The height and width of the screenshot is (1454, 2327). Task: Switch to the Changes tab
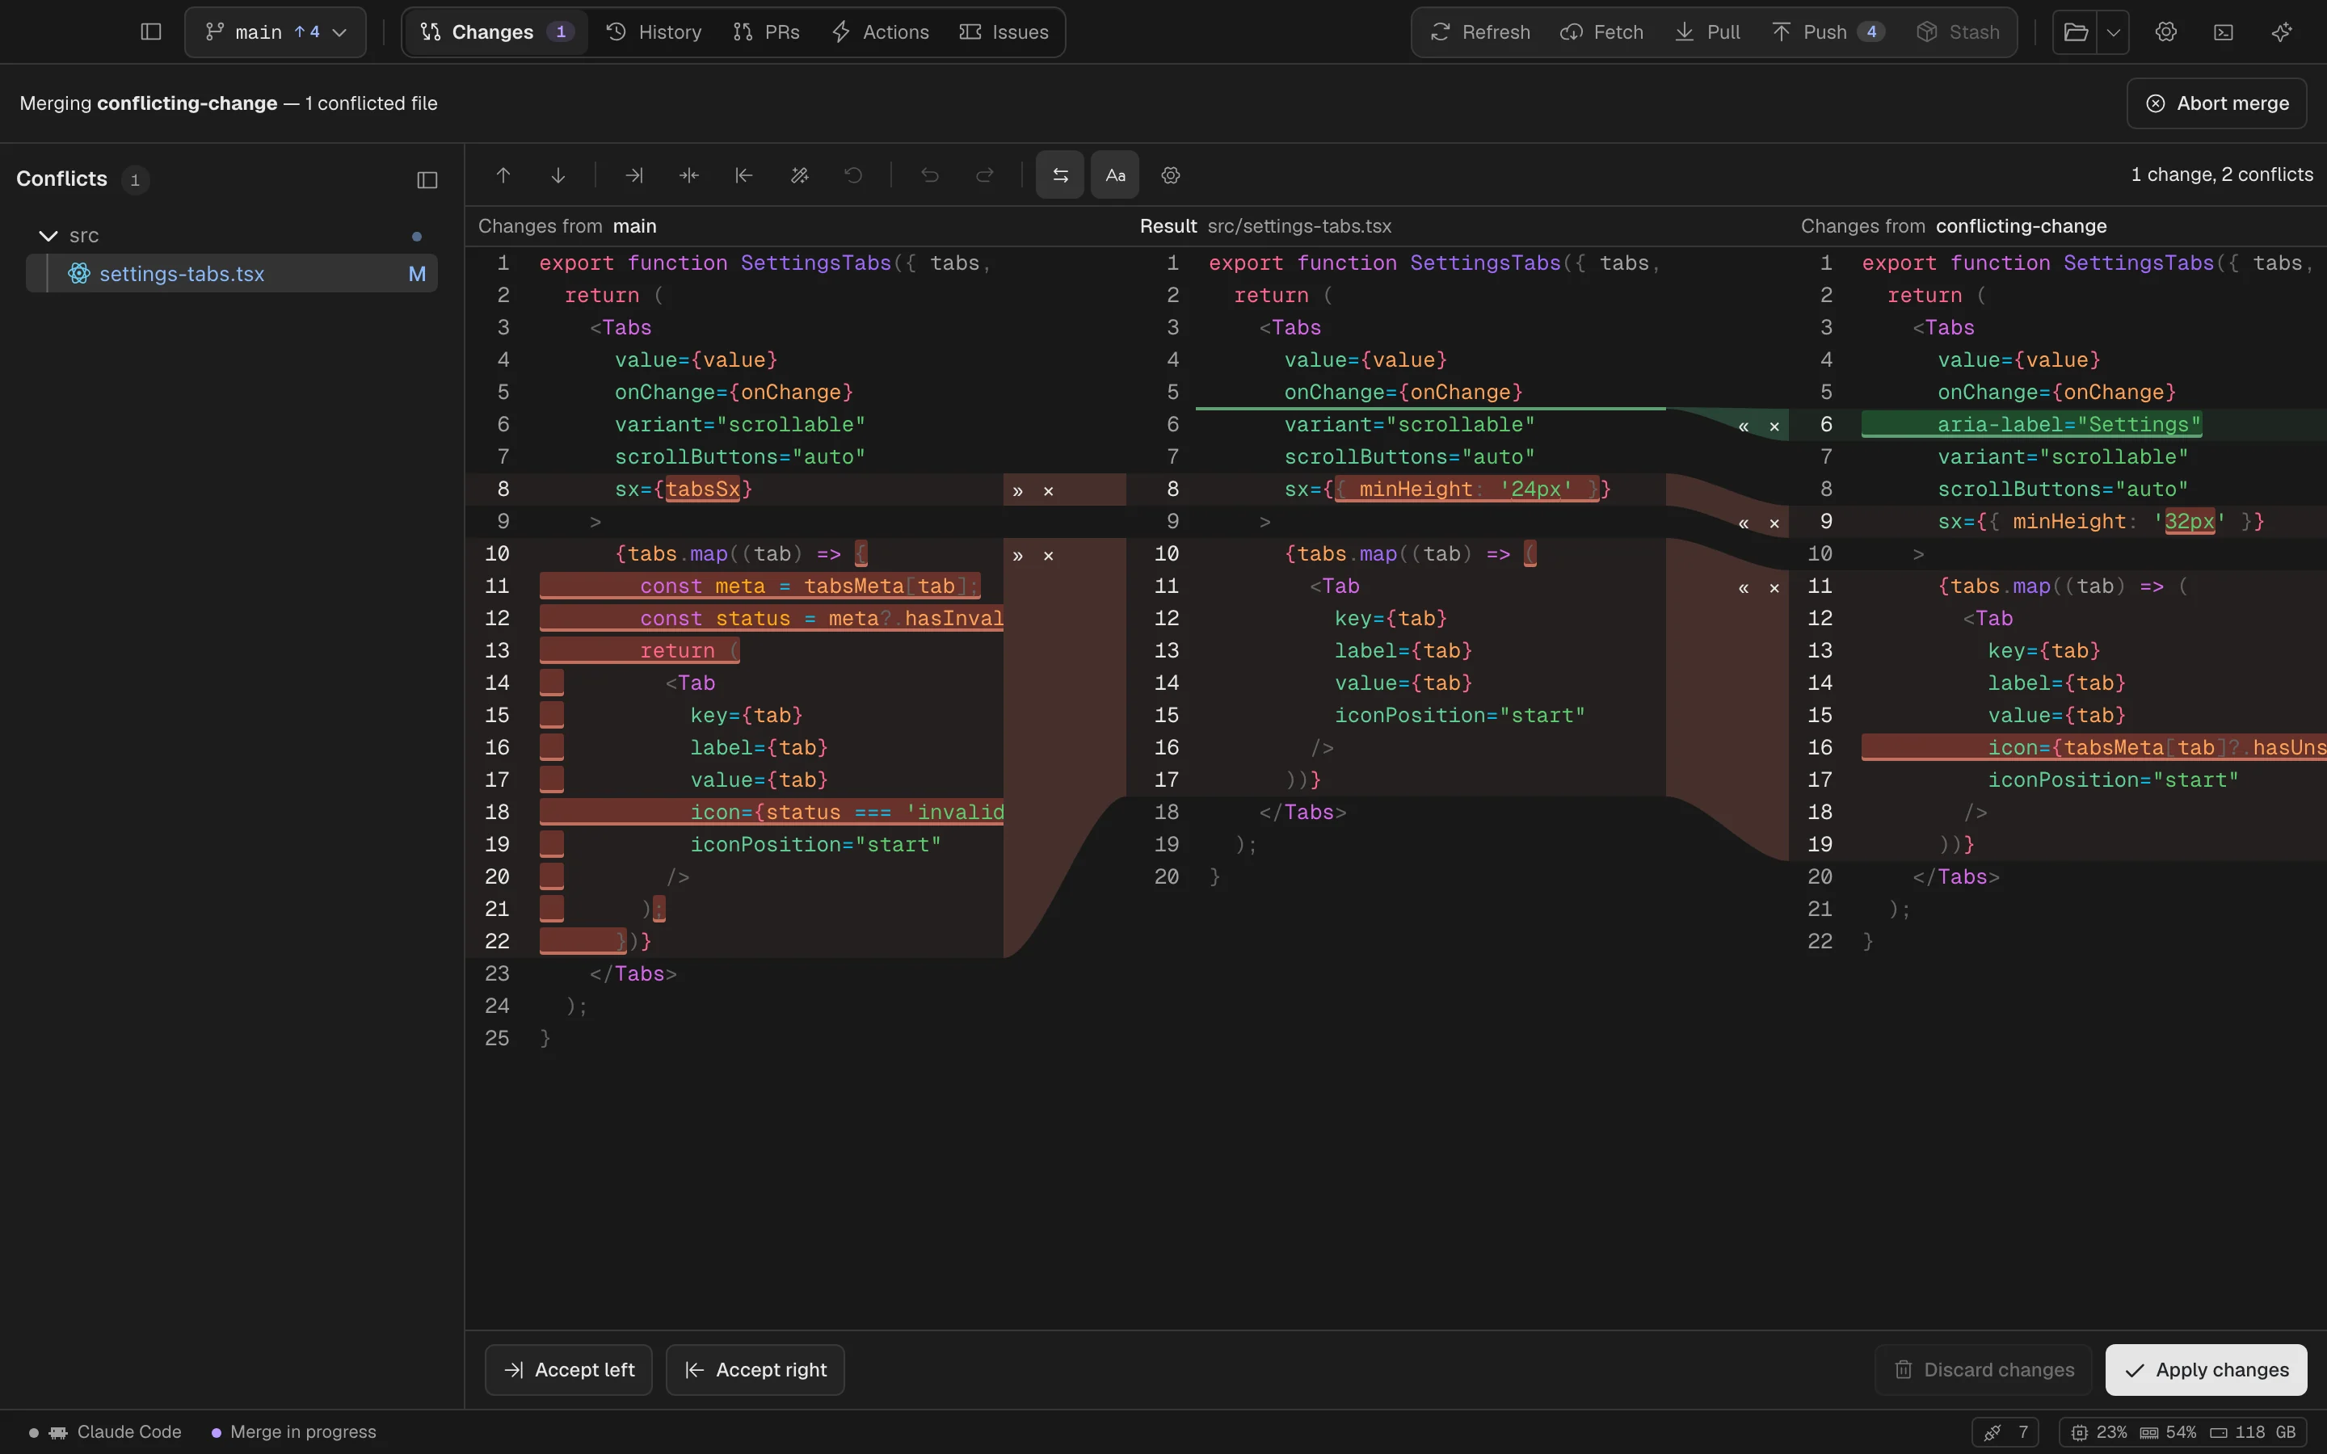(x=496, y=32)
